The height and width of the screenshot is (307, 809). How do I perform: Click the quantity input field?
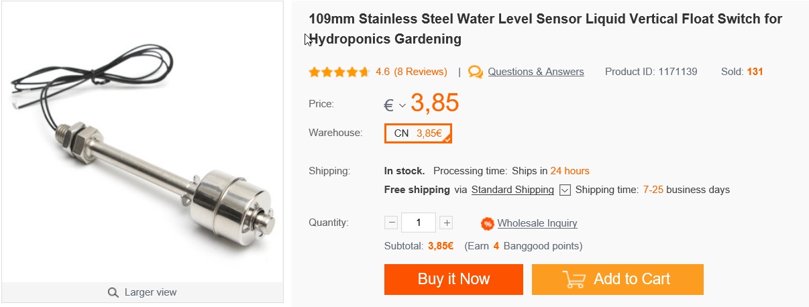[x=419, y=223]
